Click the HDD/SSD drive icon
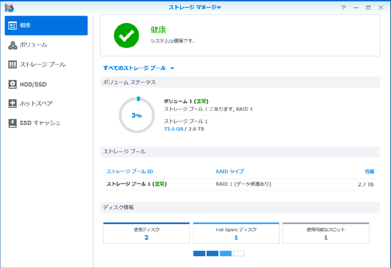Image resolution: width=391 pixels, height=268 pixels. (x=12, y=84)
